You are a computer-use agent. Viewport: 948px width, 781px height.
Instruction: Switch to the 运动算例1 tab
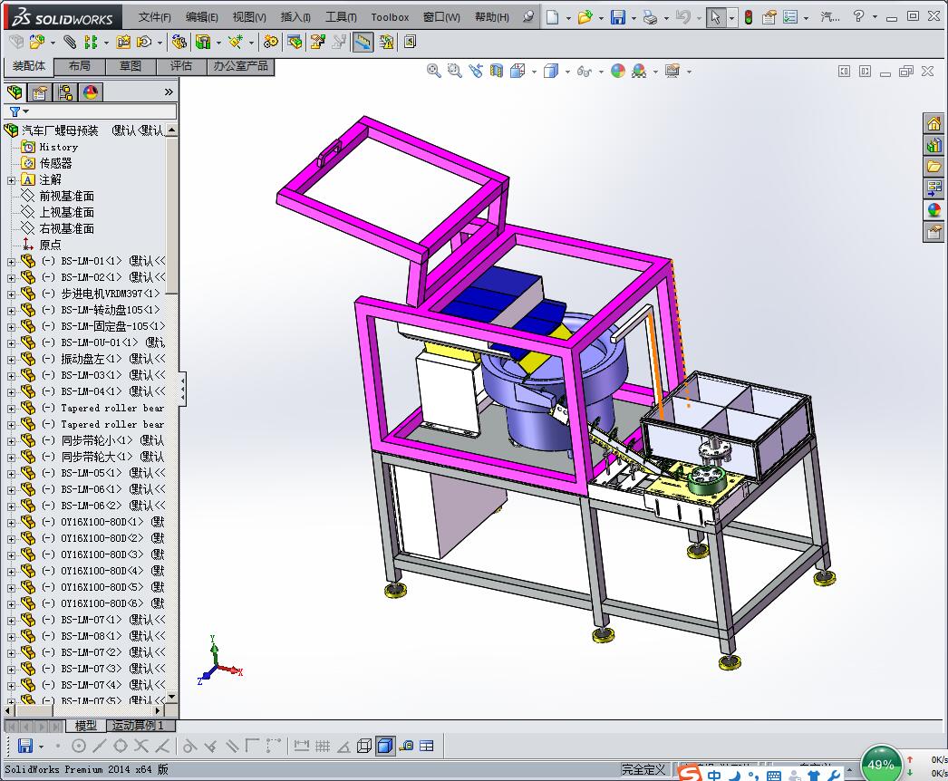pos(142,726)
